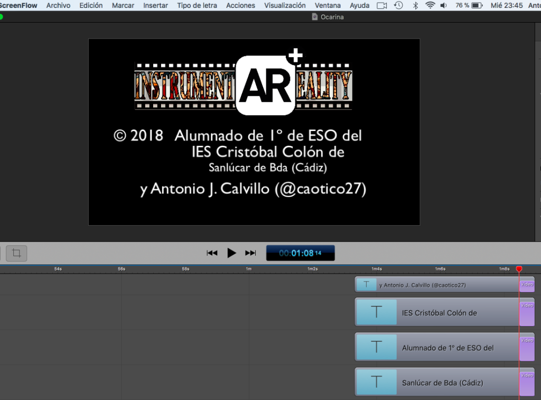Click the 'y Antonio J. Calvillo' preview text
Image resolution: width=541 pixels, height=400 pixels.
205,189
